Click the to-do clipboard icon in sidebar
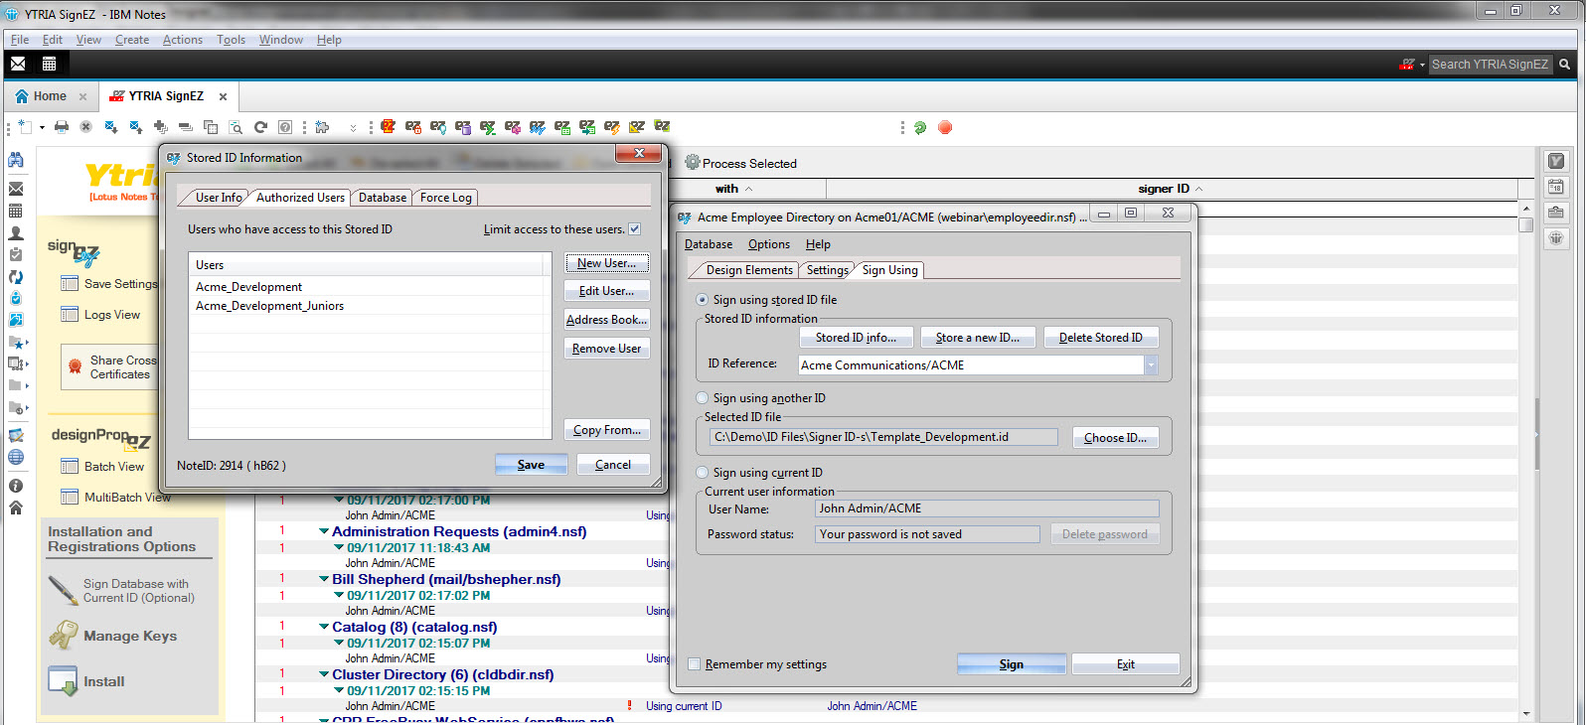 click(16, 255)
